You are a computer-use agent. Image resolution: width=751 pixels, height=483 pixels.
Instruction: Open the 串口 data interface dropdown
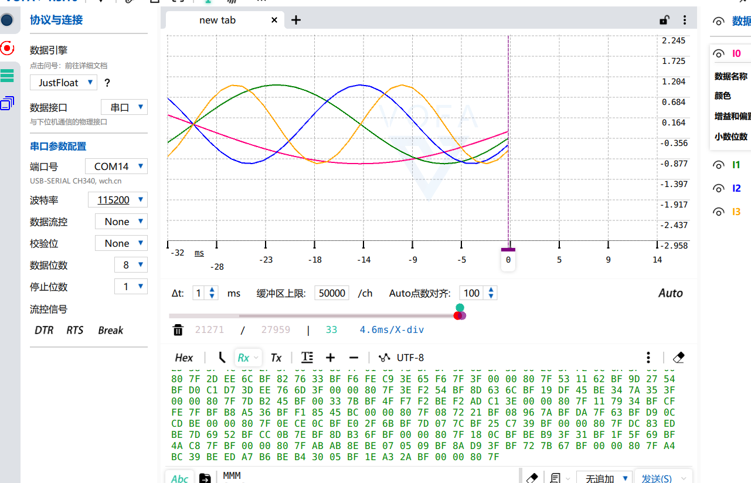pyautogui.click(x=124, y=107)
